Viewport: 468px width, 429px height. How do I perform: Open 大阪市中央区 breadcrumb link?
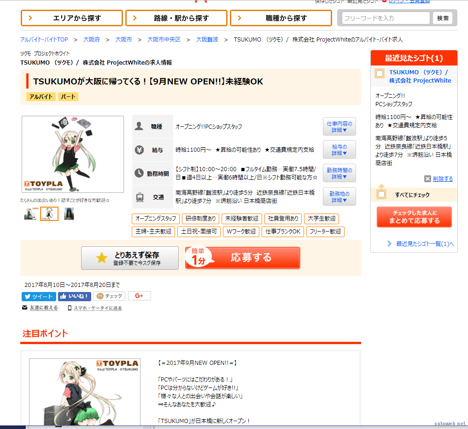(x=164, y=40)
